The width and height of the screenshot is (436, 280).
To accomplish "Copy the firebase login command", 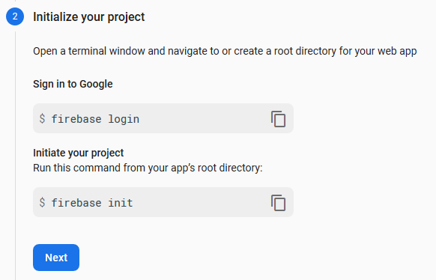I will click(x=279, y=119).
